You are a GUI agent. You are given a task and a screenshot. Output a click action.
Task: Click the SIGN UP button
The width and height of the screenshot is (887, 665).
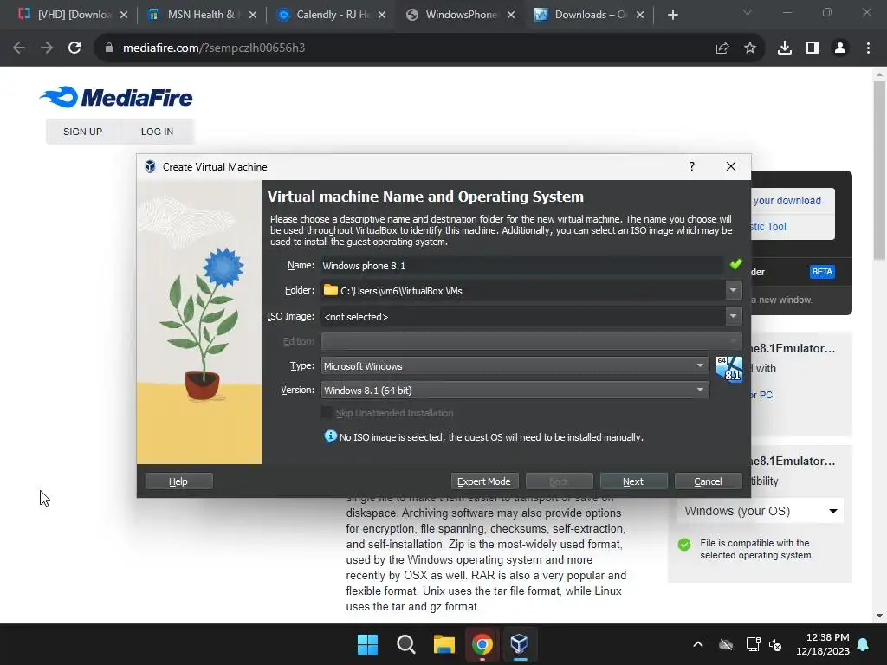click(x=82, y=132)
